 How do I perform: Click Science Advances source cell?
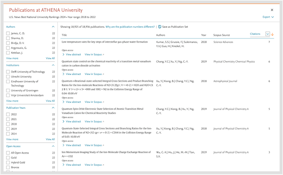(223, 42)
